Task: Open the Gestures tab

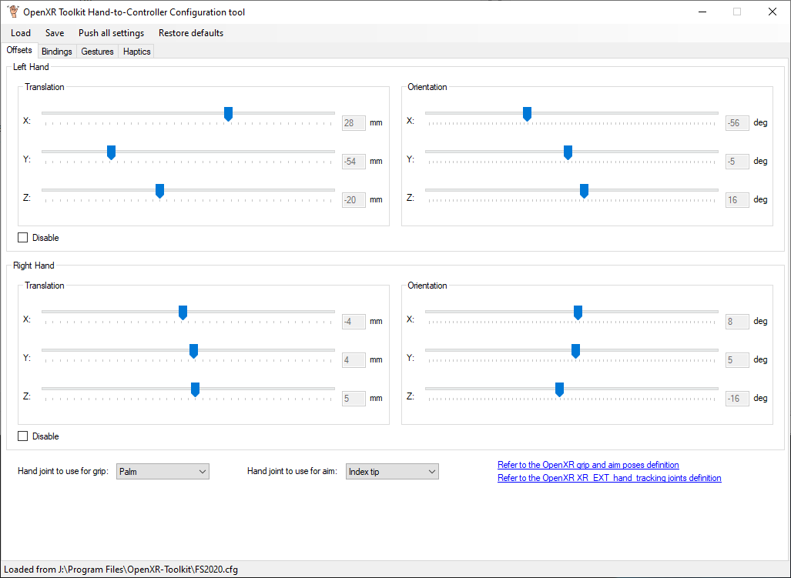Action: (x=97, y=52)
